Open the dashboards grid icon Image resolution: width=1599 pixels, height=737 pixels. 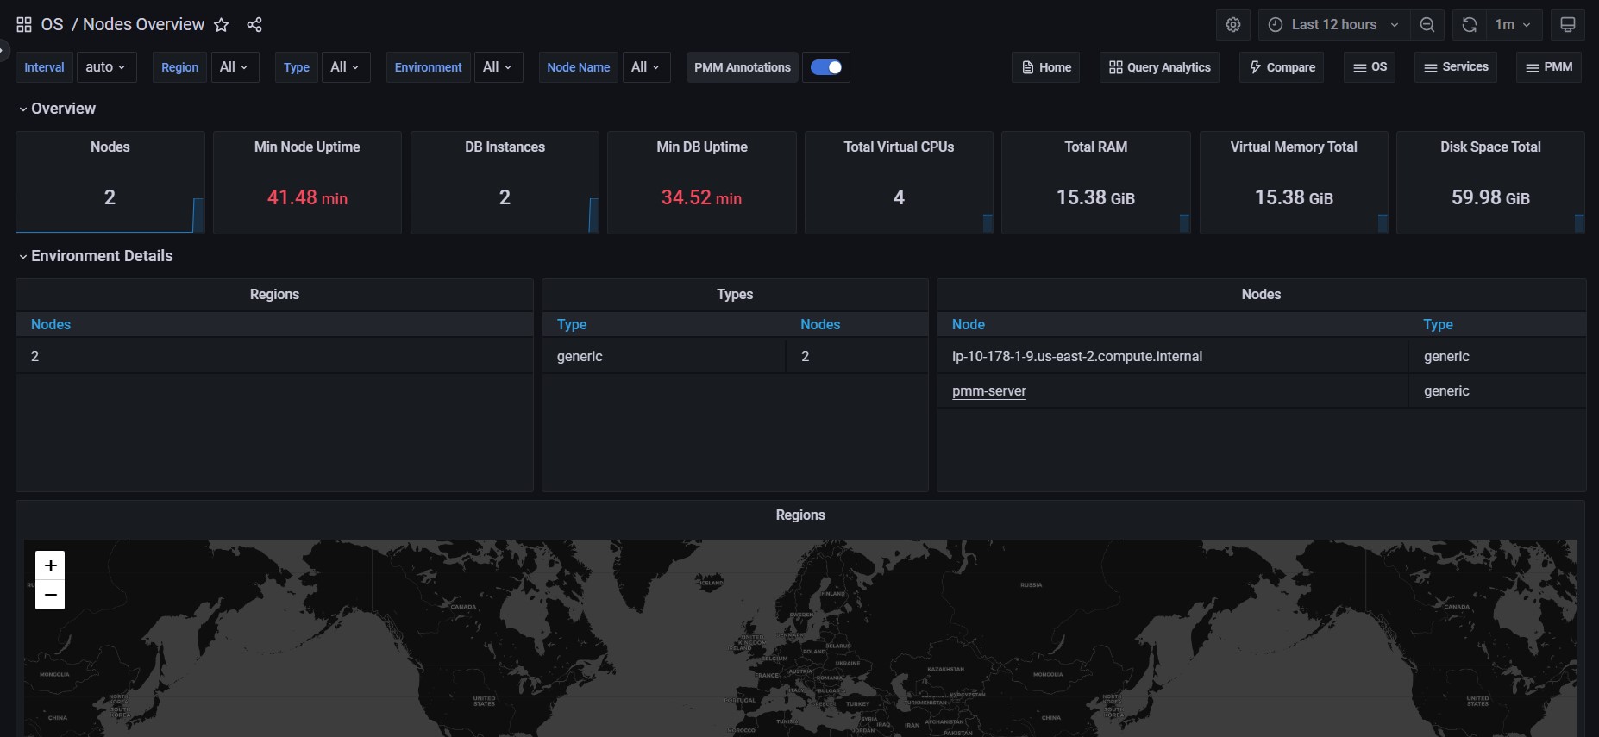click(x=24, y=25)
